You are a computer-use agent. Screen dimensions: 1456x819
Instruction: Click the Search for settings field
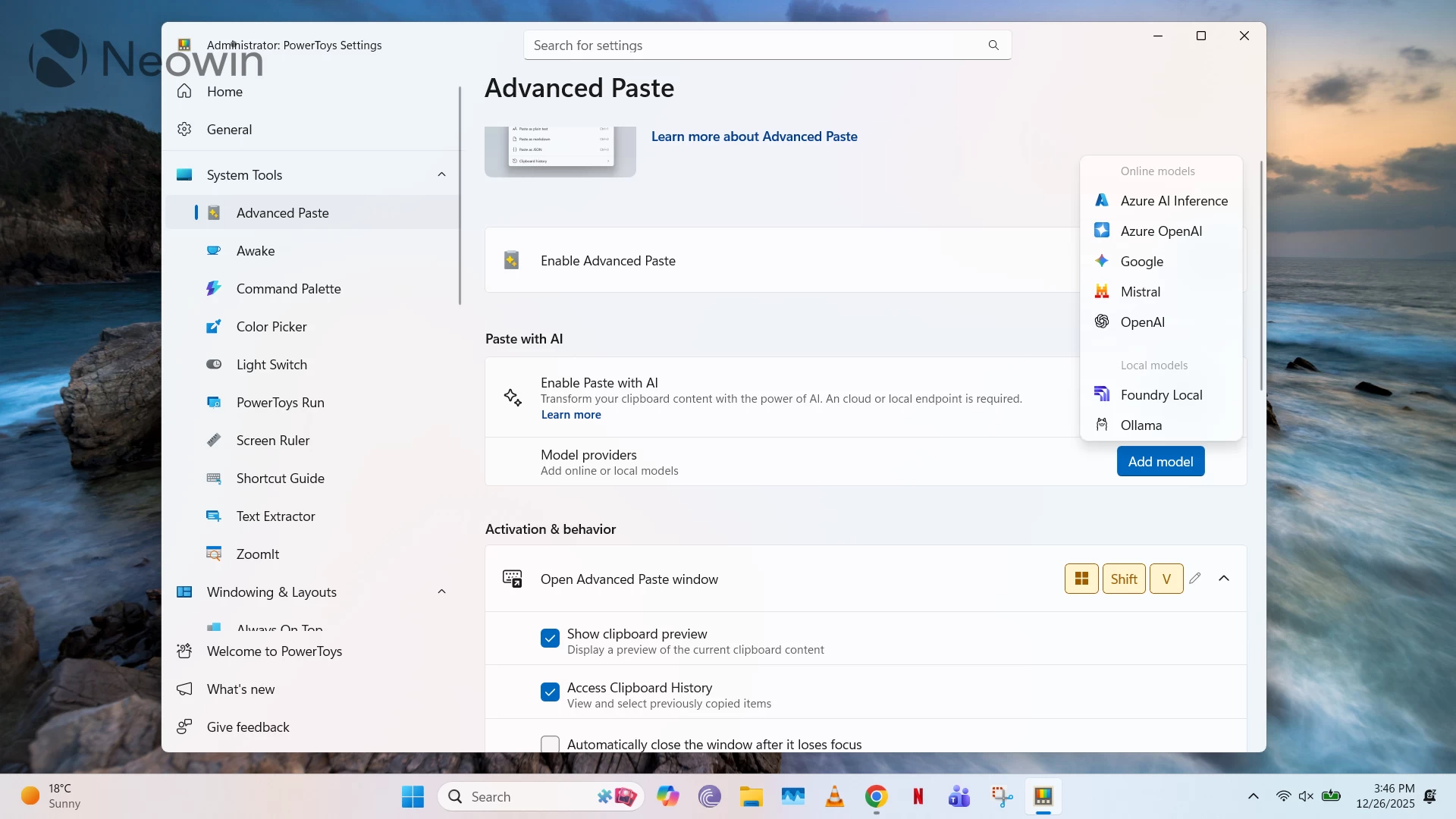click(767, 45)
